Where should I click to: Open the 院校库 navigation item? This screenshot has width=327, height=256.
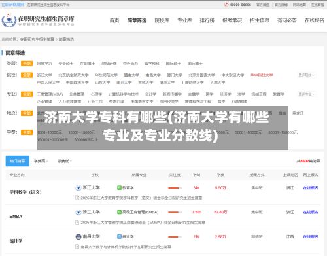point(162,20)
